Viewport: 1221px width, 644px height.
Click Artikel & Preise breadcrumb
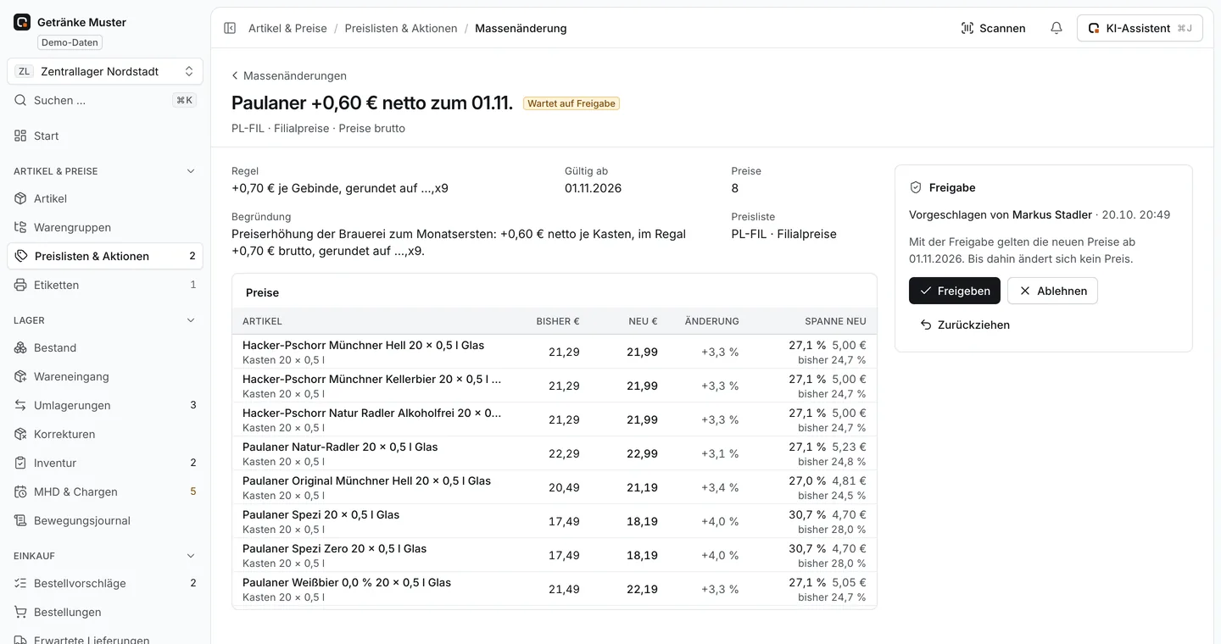[287, 28]
